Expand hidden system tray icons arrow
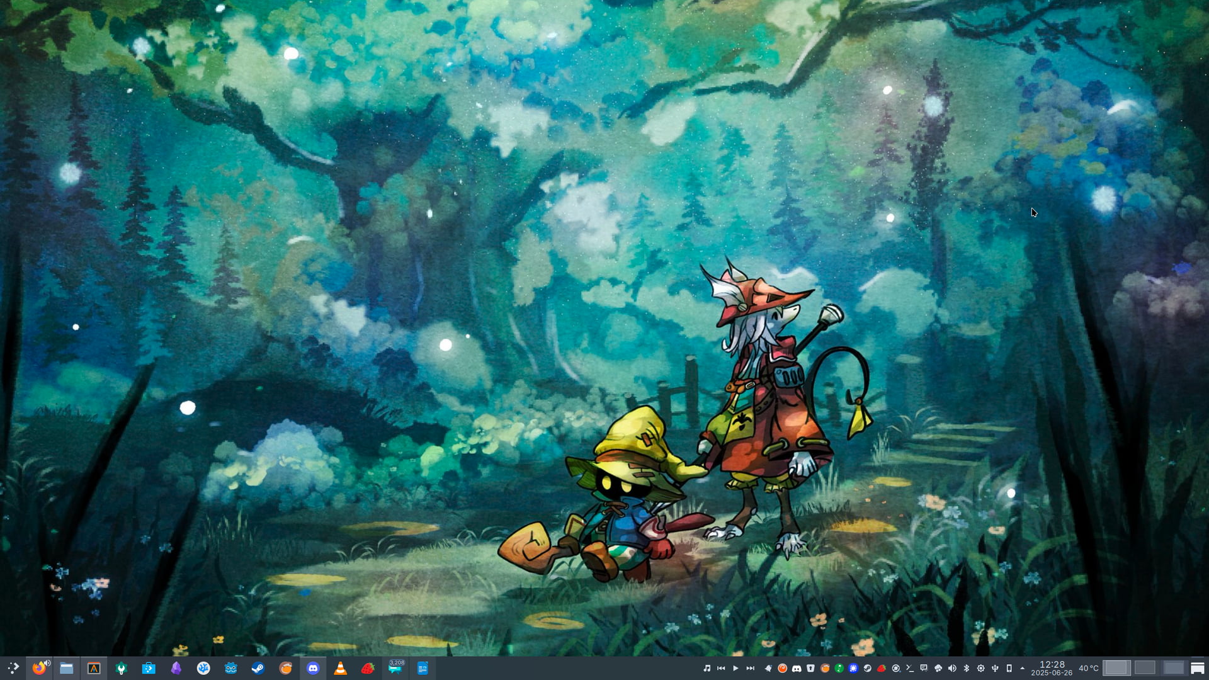Viewport: 1209px width, 680px height. (1022, 668)
